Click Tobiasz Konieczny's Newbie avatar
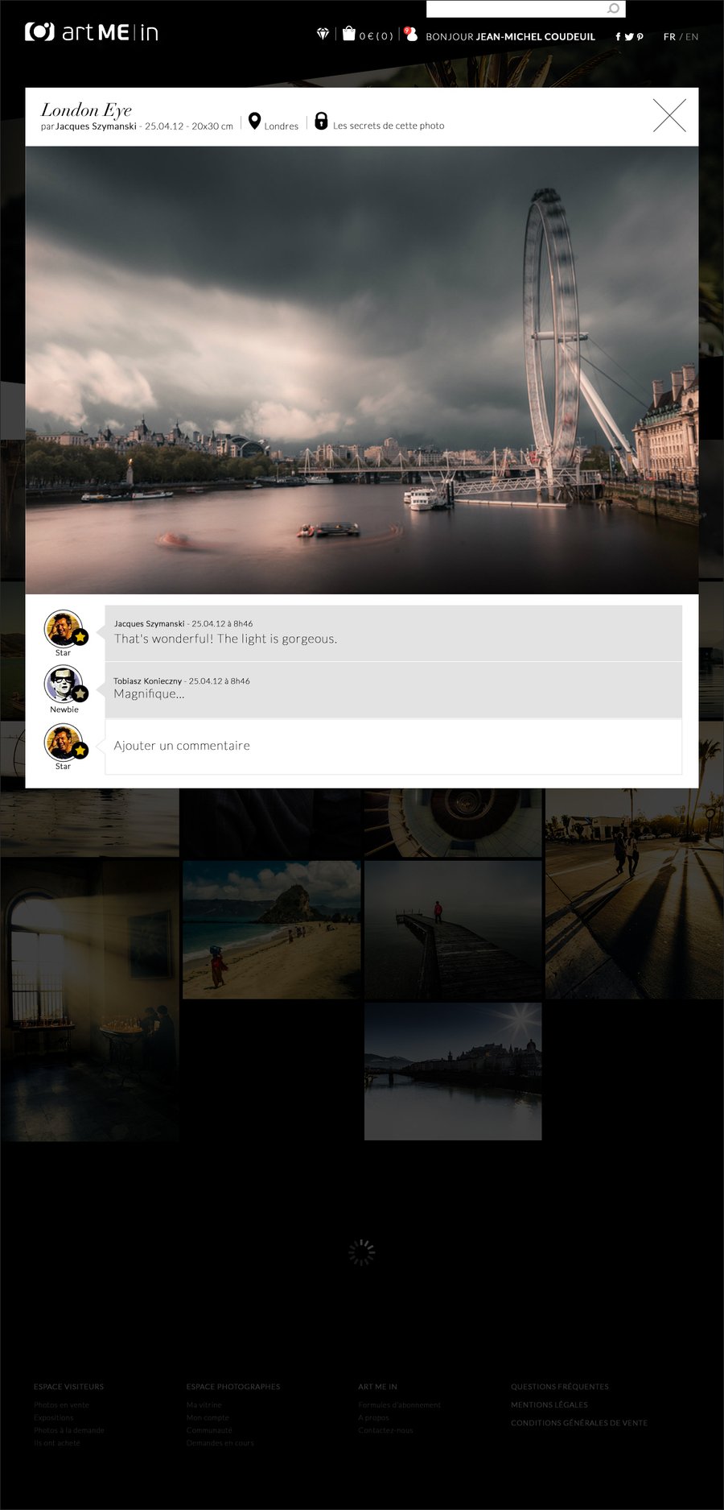 click(x=64, y=685)
